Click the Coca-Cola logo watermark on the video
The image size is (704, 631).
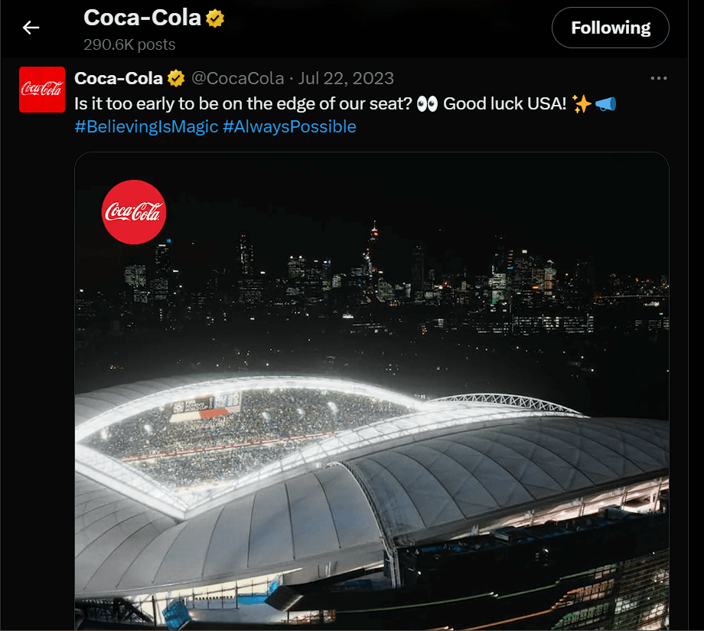134,212
